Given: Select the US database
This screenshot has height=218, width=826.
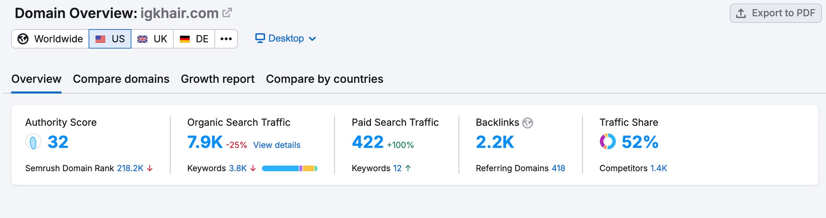Looking at the screenshot, I should [x=110, y=39].
